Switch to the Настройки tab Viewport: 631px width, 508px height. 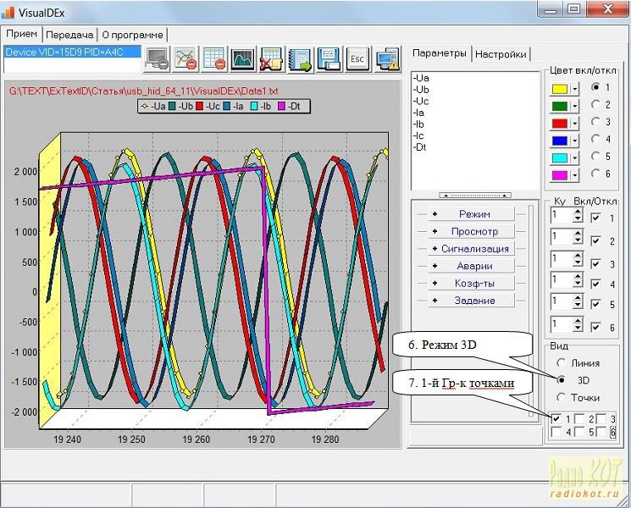[501, 54]
